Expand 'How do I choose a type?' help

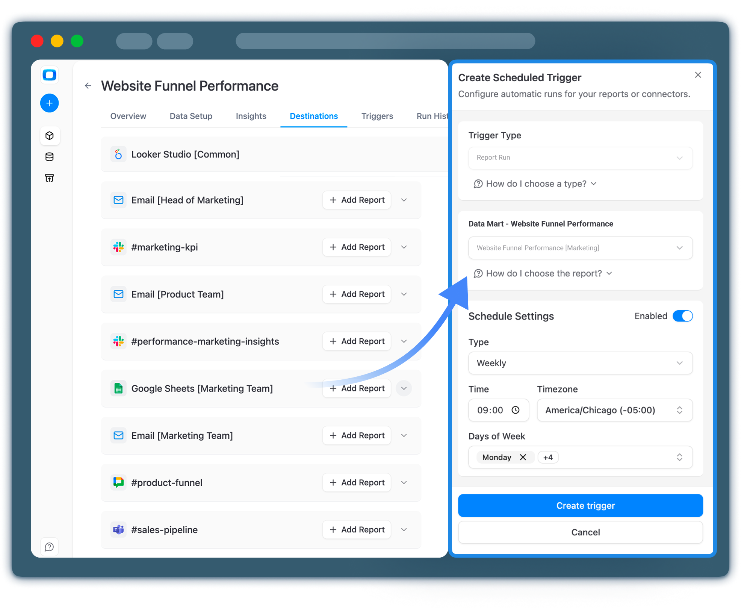535,184
